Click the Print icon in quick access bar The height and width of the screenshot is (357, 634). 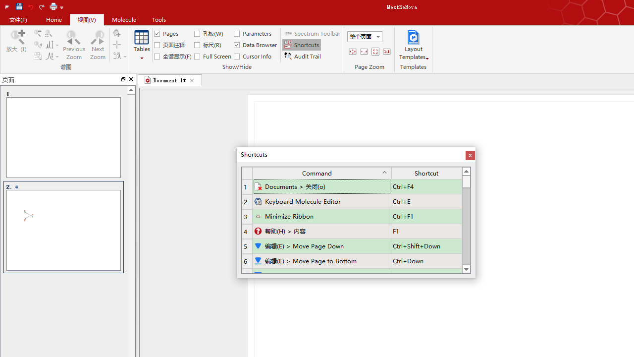tap(53, 6)
